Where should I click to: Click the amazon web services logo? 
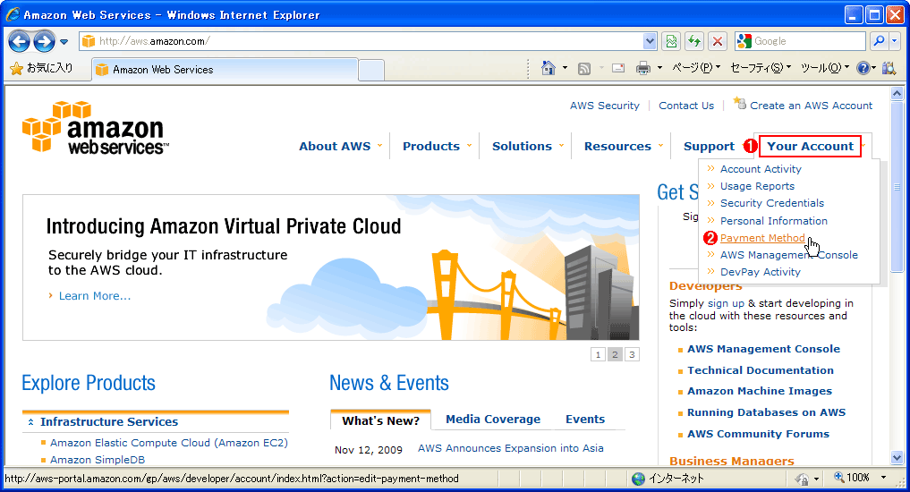pyautogui.click(x=96, y=128)
